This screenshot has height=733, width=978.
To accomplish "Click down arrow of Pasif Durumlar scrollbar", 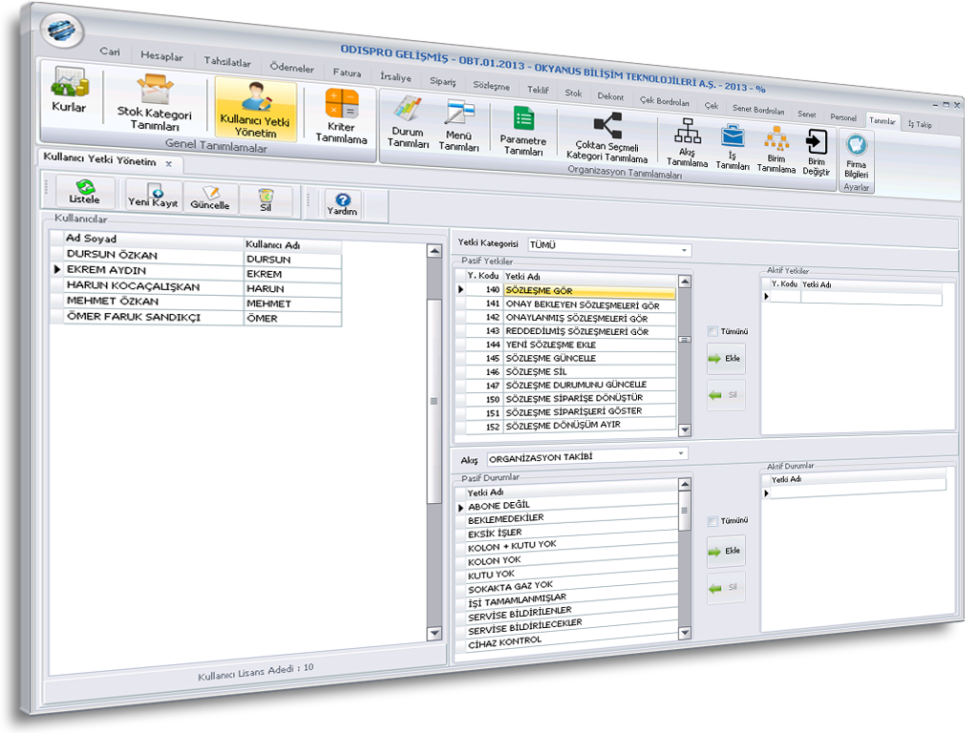I will pyautogui.click(x=685, y=634).
